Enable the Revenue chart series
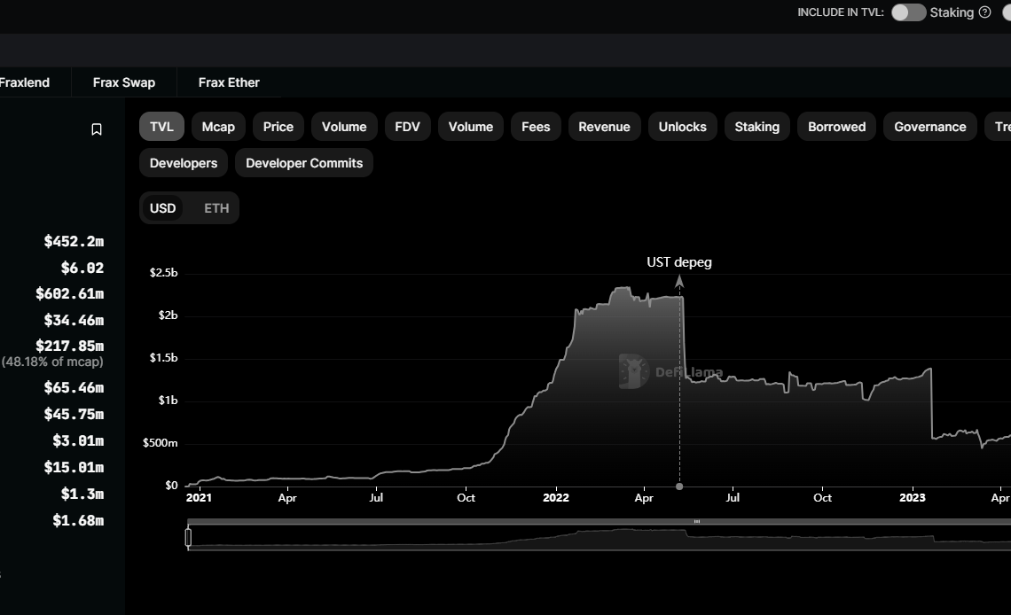The height and width of the screenshot is (615, 1011). (604, 127)
